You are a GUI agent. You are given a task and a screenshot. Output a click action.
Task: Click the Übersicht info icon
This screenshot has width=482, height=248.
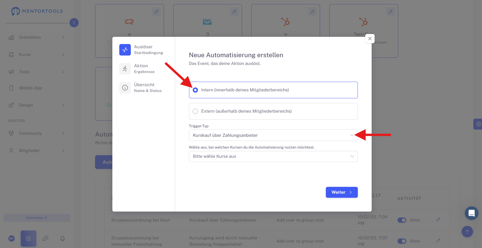pos(125,88)
